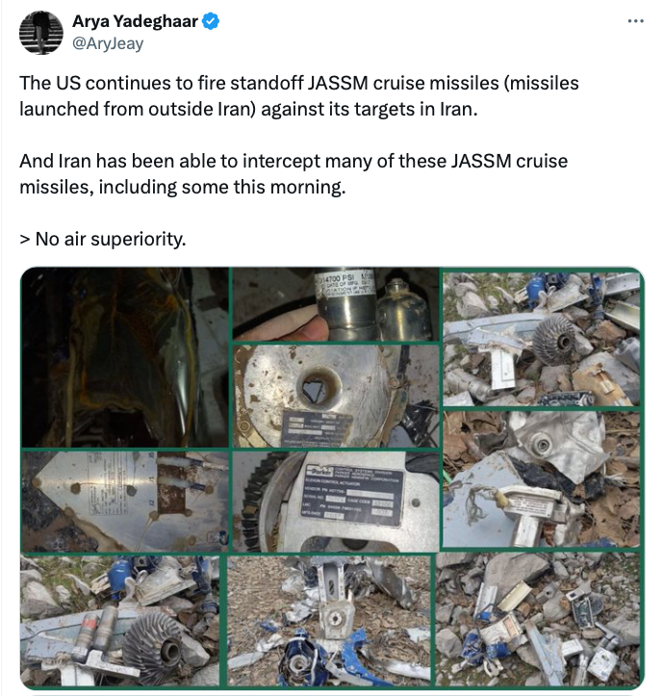The image size is (664, 696).
Task: Open the Parker actuator label photo
Action: coord(336,502)
